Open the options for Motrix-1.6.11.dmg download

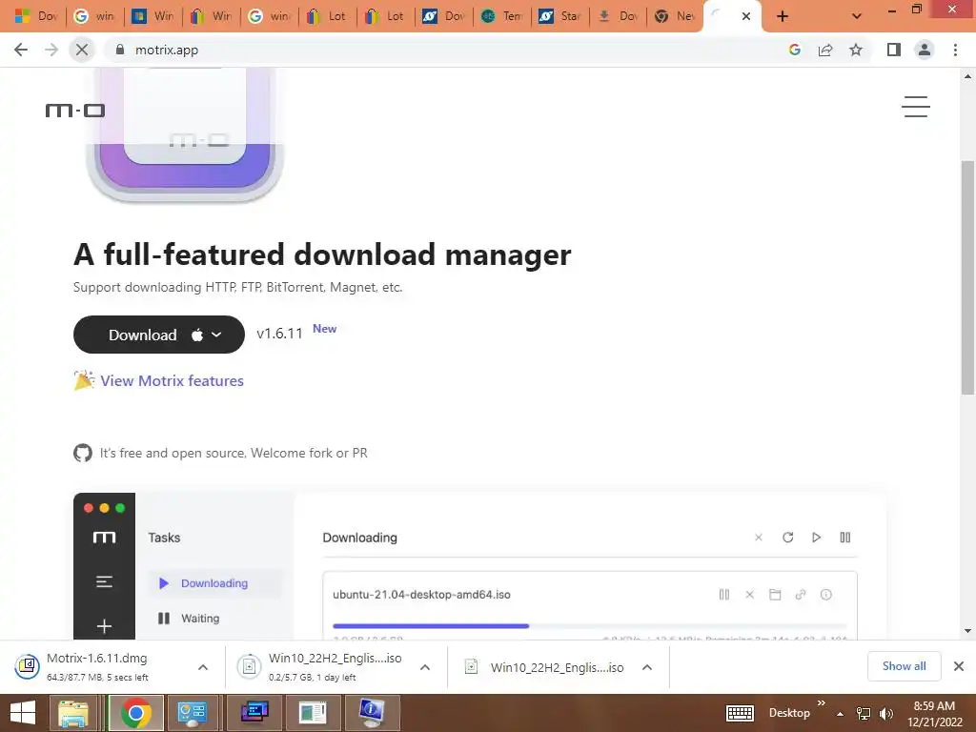tap(203, 667)
